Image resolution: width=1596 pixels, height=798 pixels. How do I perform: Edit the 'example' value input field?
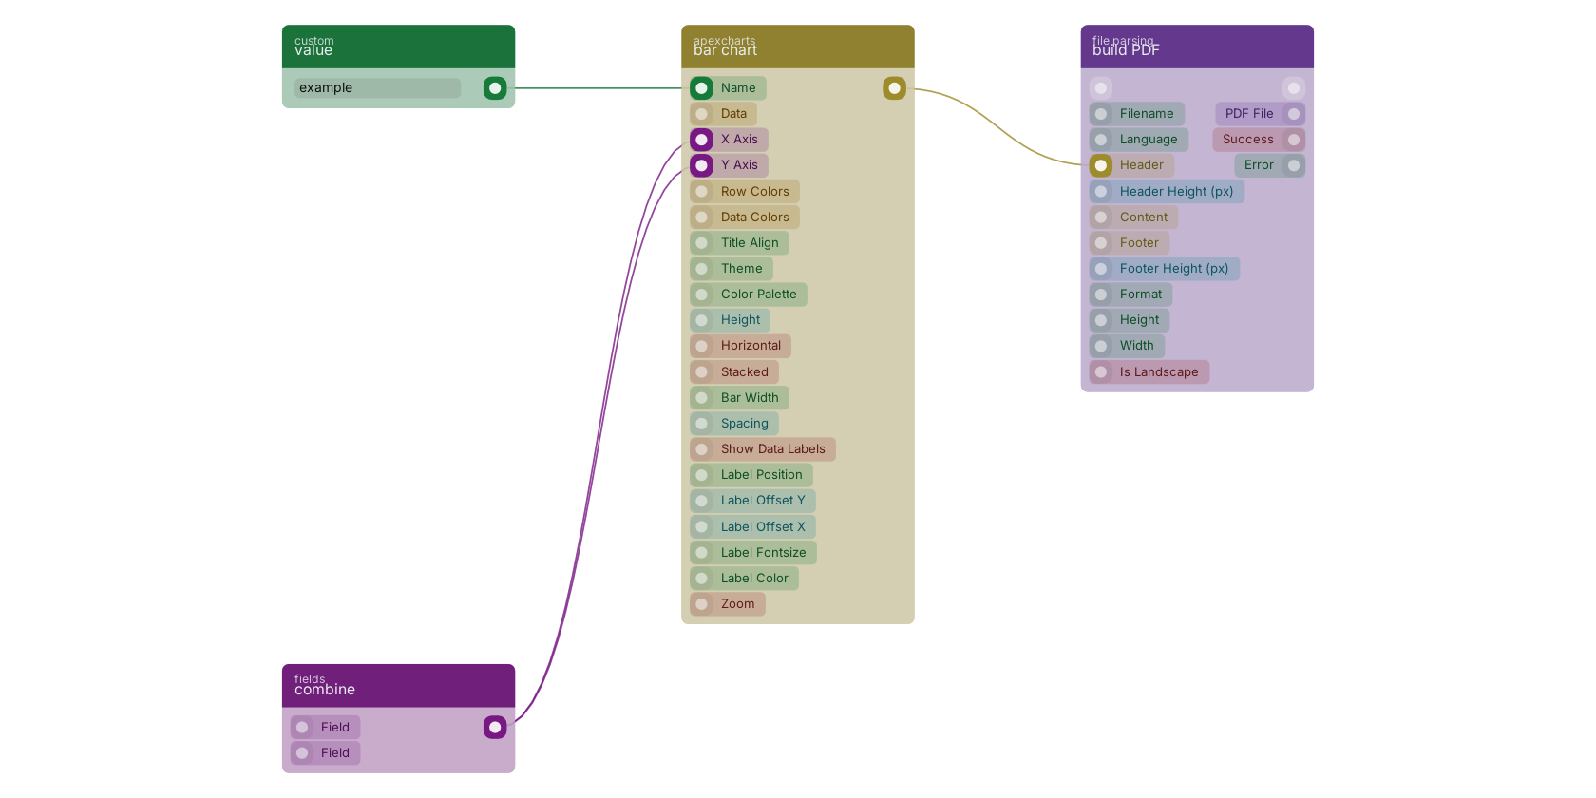[377, 88]
